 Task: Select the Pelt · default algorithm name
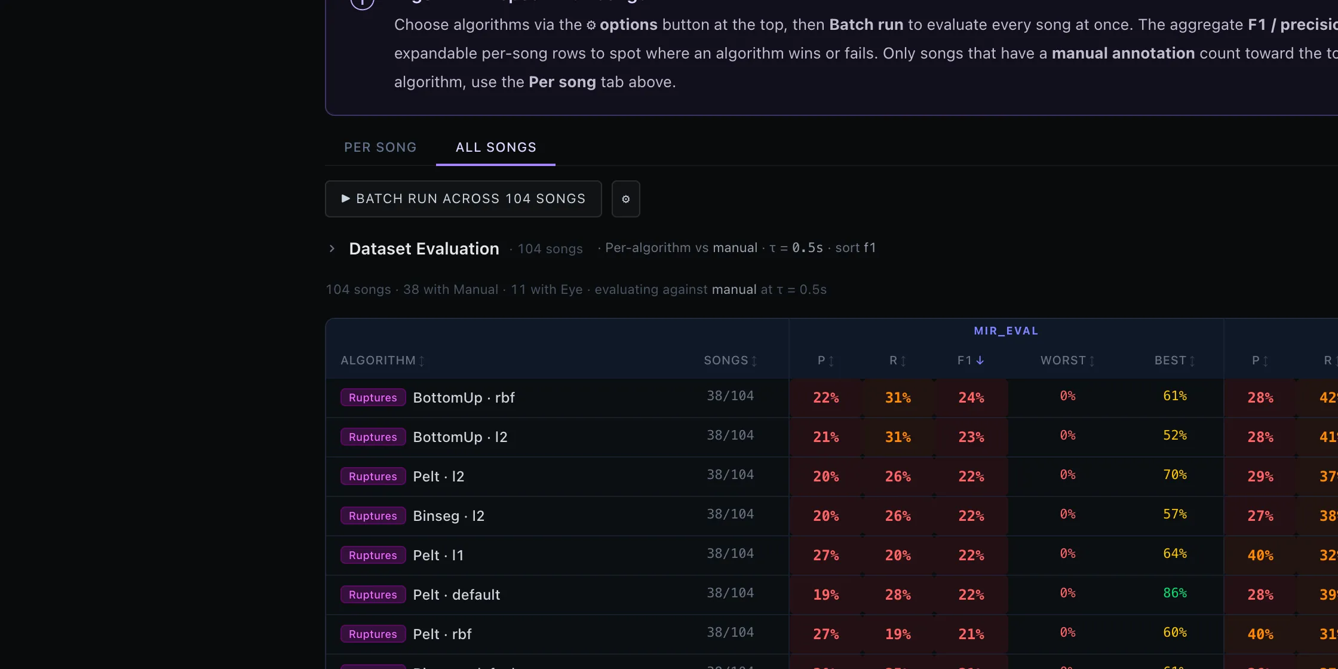pyautogui.click(x=456, y=595)
